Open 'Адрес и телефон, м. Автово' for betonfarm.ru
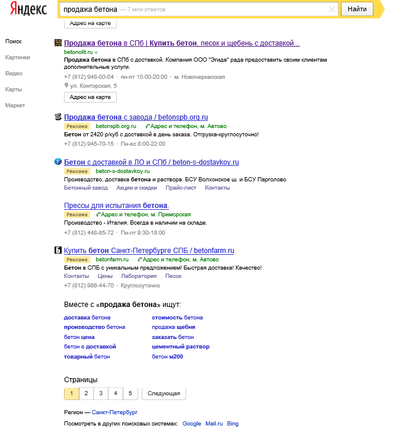The width and height of the screenshot is (393, 432). (x=181, y=260)
